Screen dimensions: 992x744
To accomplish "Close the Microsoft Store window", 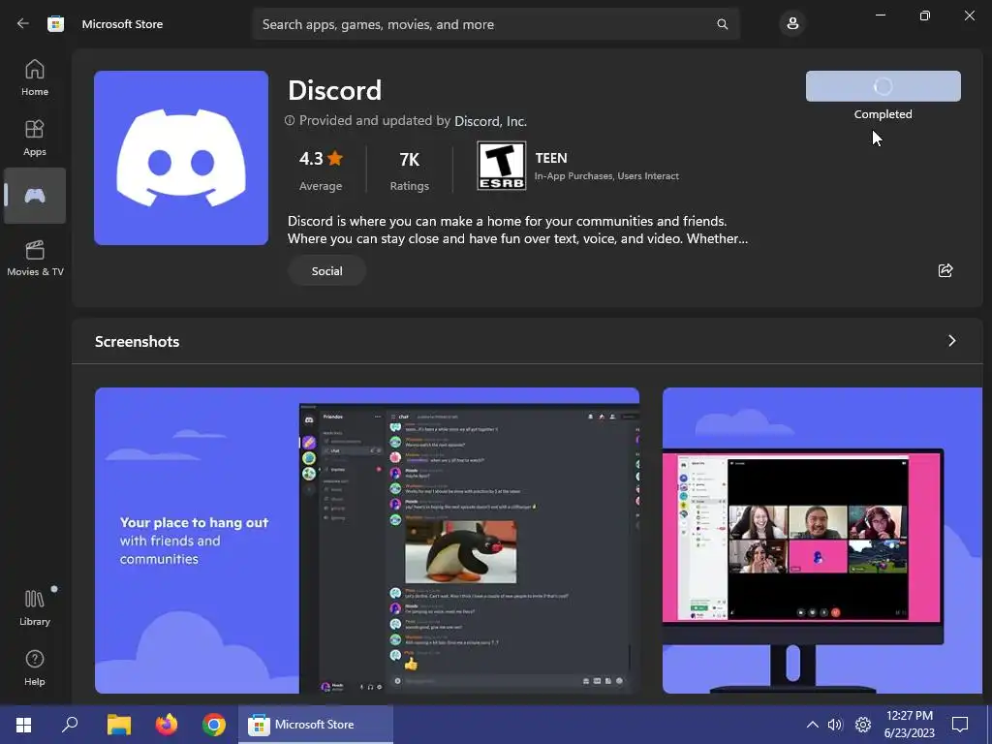I will tap(969, 15).
